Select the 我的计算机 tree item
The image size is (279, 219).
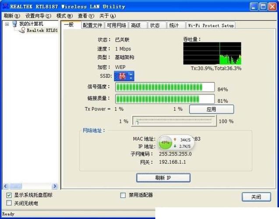point(31,24)
